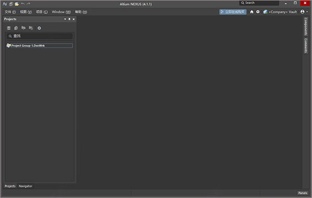Close the Projects panel
This screenshot has height=198, width=312.
(x=74, y=19)
